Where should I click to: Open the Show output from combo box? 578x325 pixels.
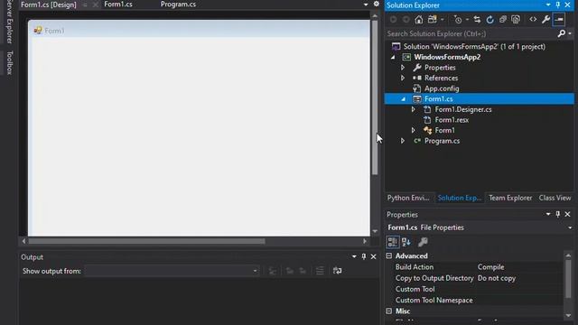[x=172, y=271]
